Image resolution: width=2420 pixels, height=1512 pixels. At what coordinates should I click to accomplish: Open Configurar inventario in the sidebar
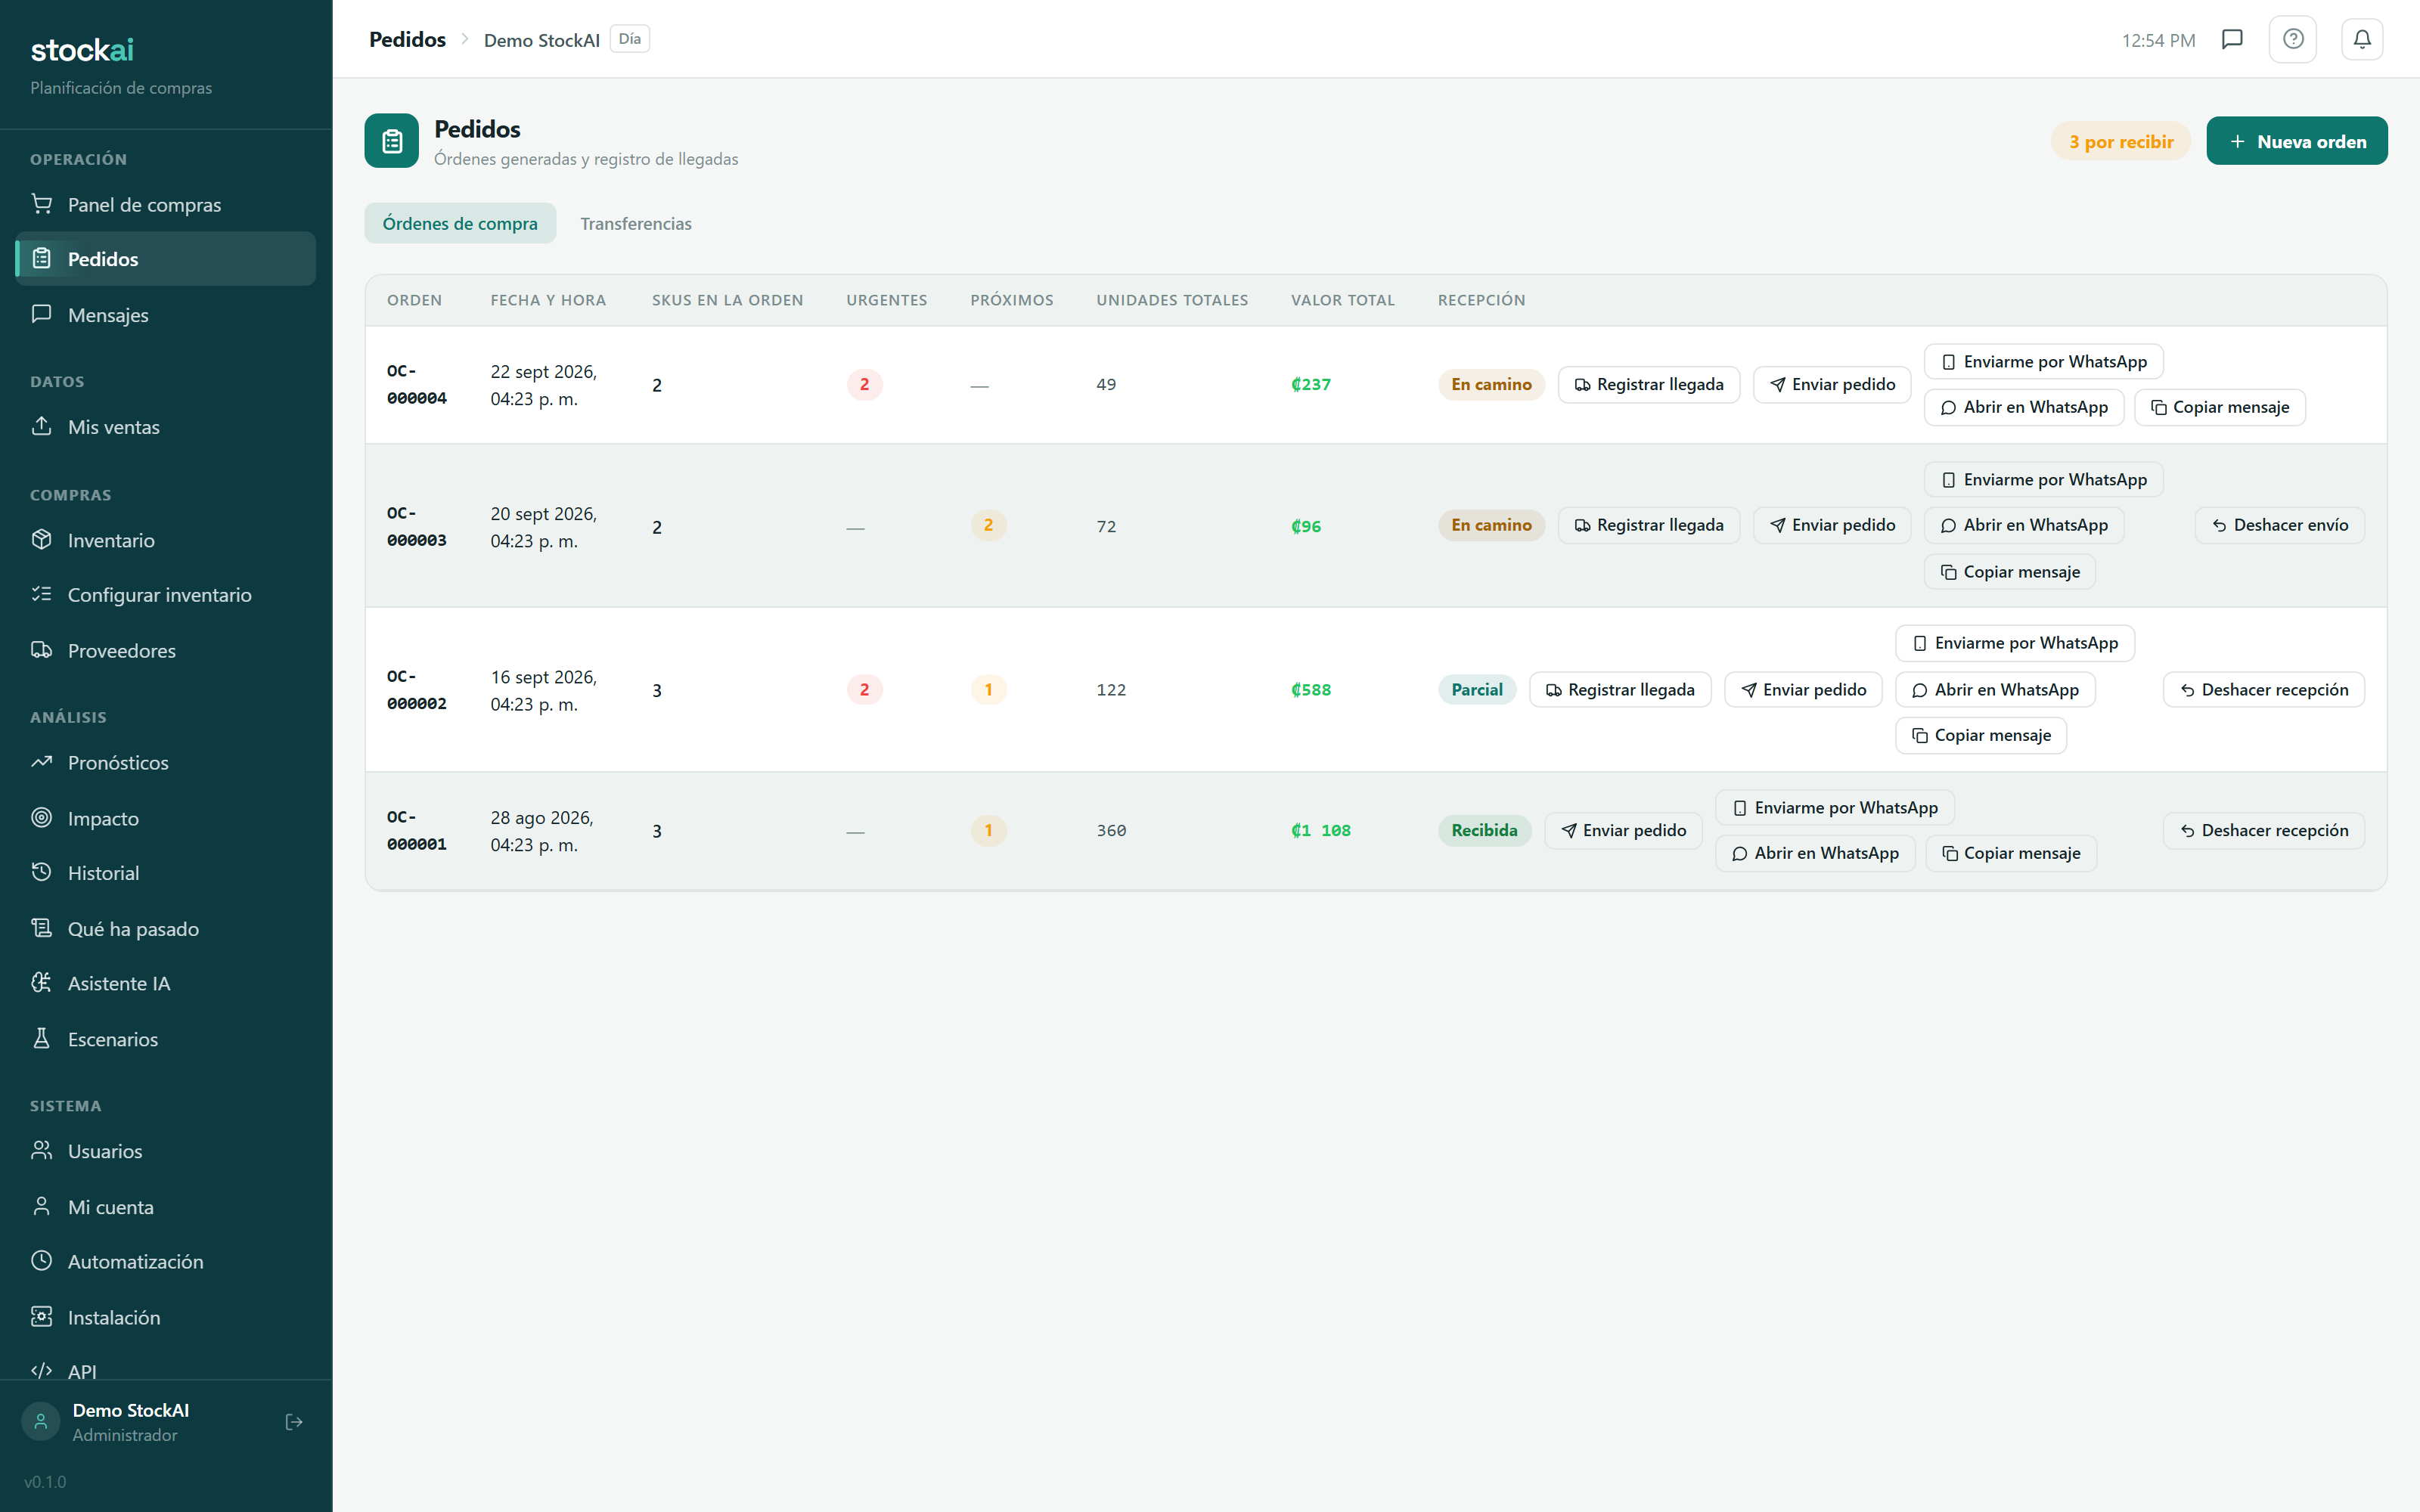pos(166,595)
